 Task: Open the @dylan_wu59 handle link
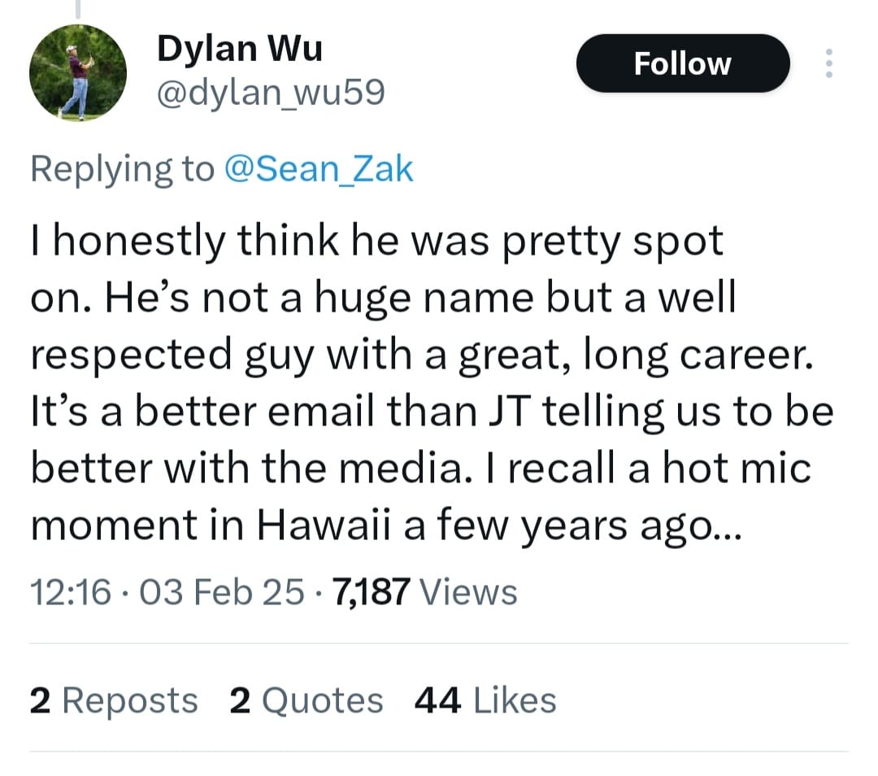270,95
